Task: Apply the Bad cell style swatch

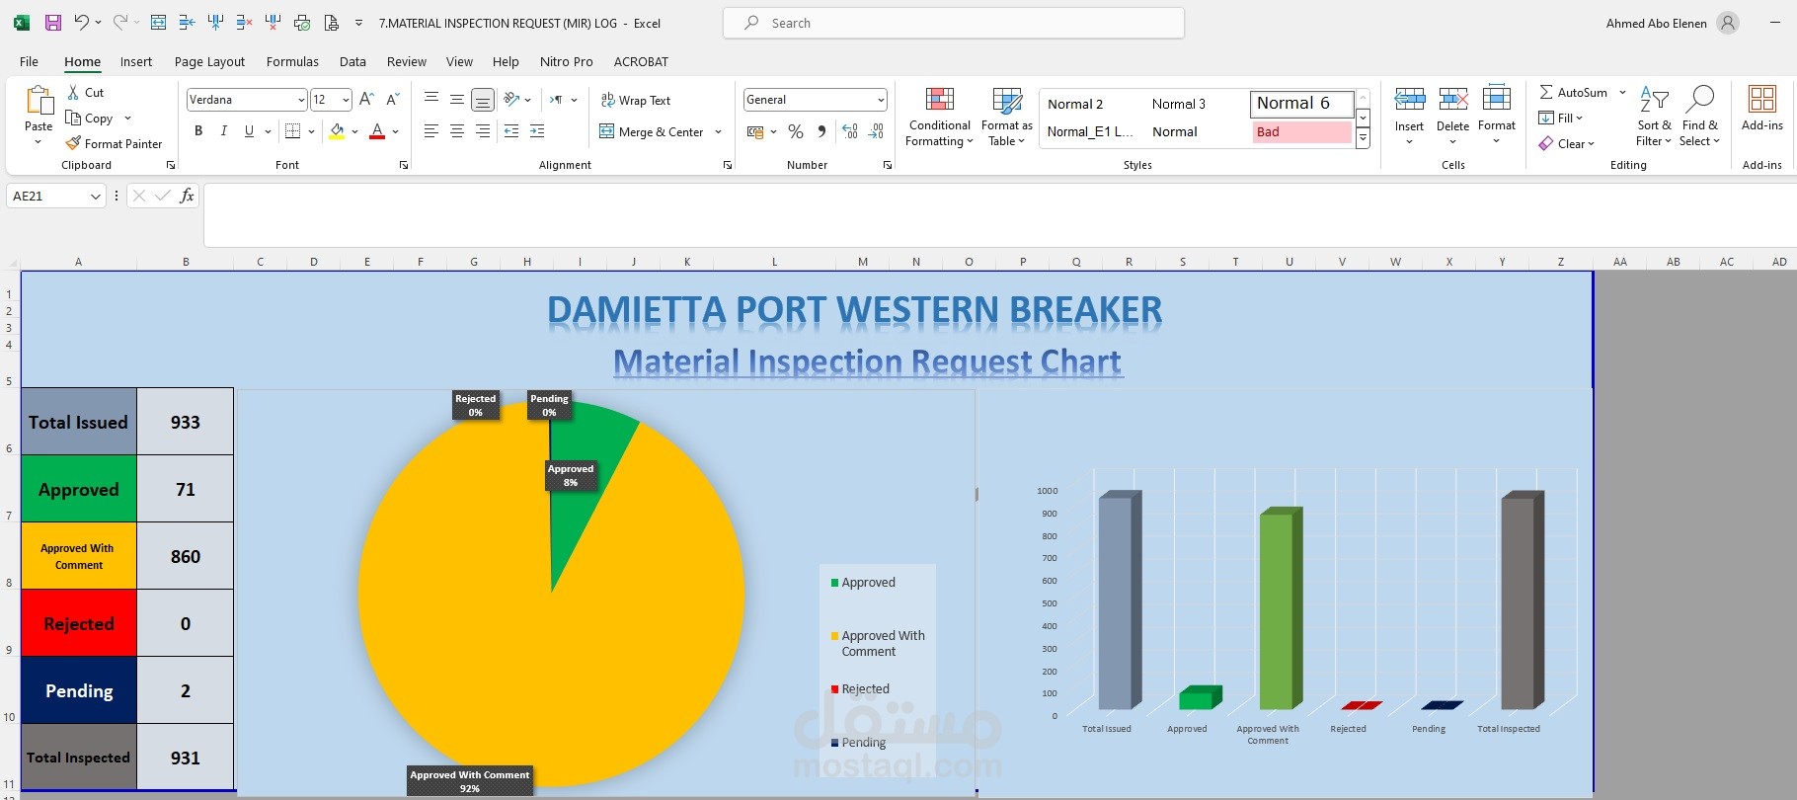Action: pyautogui.click(x=1301, y=131)
